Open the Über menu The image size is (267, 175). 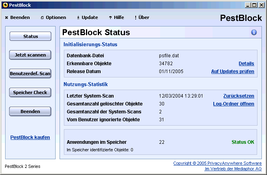tap(142, 17)
